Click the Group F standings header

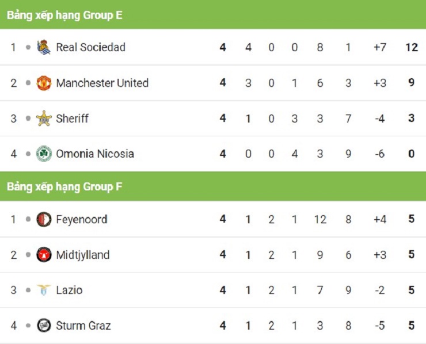(x=64, y=186)
